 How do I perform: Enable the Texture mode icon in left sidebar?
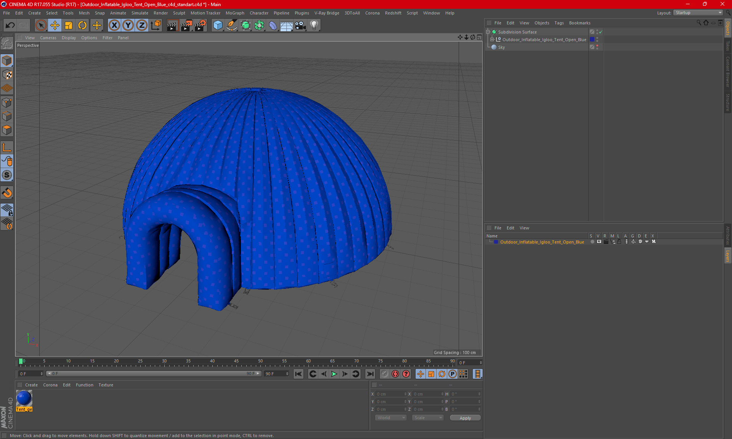point(7,75)
